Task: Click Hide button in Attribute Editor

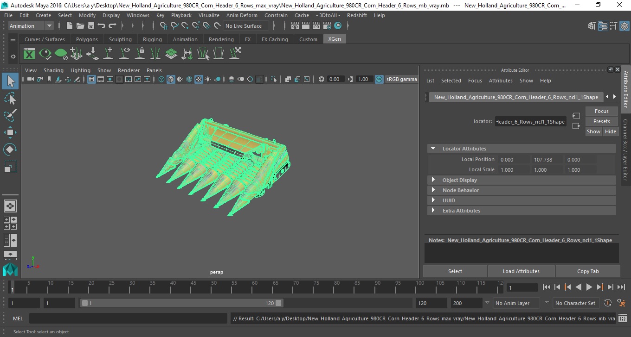Action: coord(610,131)
